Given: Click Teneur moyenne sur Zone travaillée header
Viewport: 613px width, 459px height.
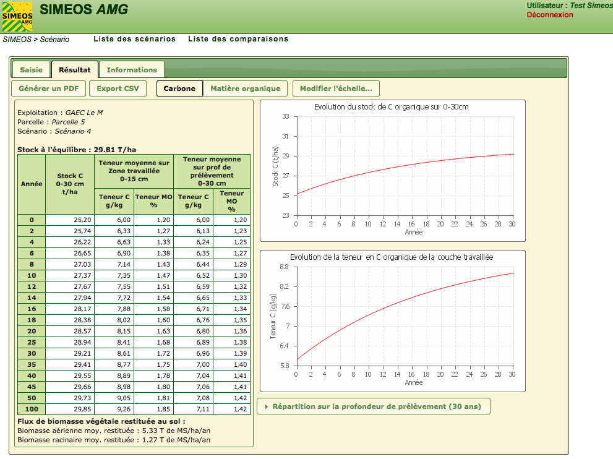Looking at the screenshot, I should [x=134, y=171].
